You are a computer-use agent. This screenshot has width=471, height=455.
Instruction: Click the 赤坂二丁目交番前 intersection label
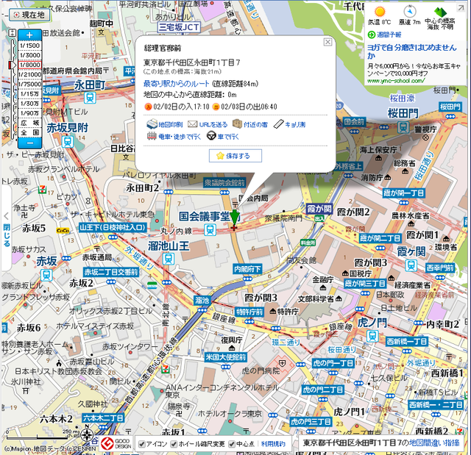tap(111, 272)
